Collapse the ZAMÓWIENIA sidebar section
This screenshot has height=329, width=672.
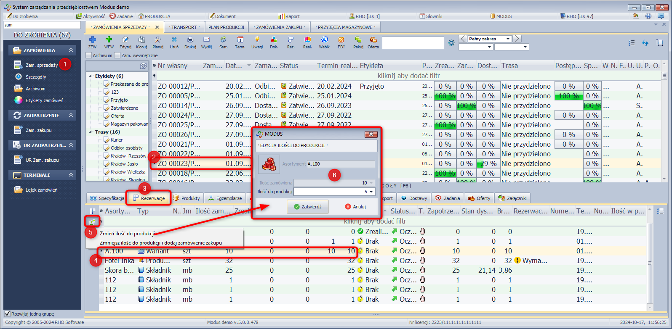pyautogui.click(x=71, y=50)
